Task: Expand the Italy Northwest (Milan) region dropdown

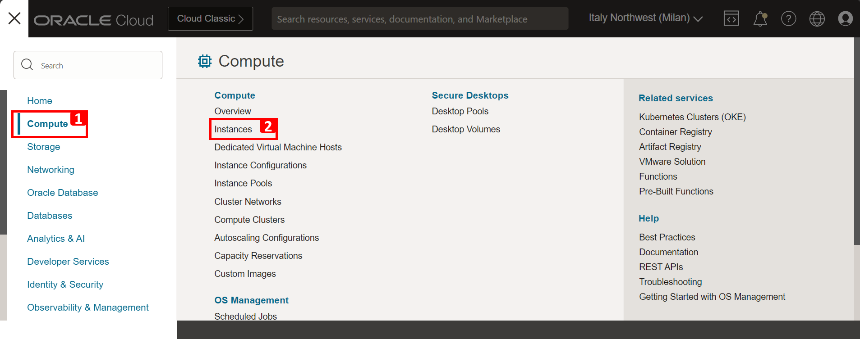Action: 645,18
